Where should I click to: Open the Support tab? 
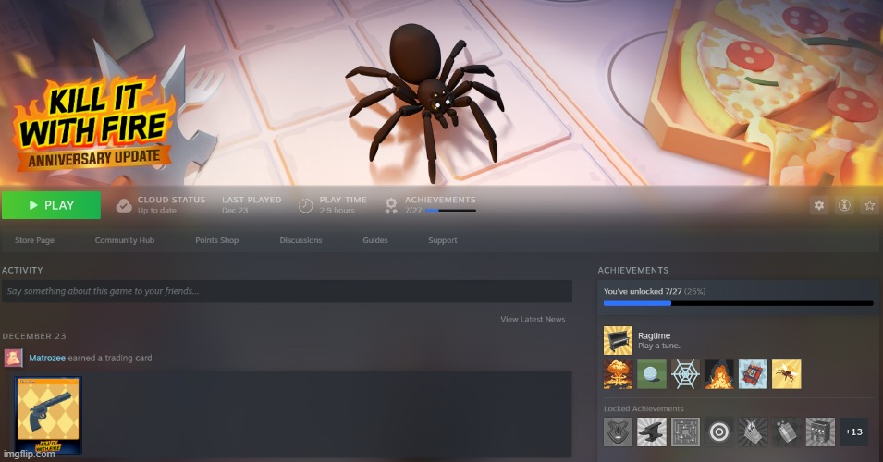pyautogui.click(x=443, y=240)
